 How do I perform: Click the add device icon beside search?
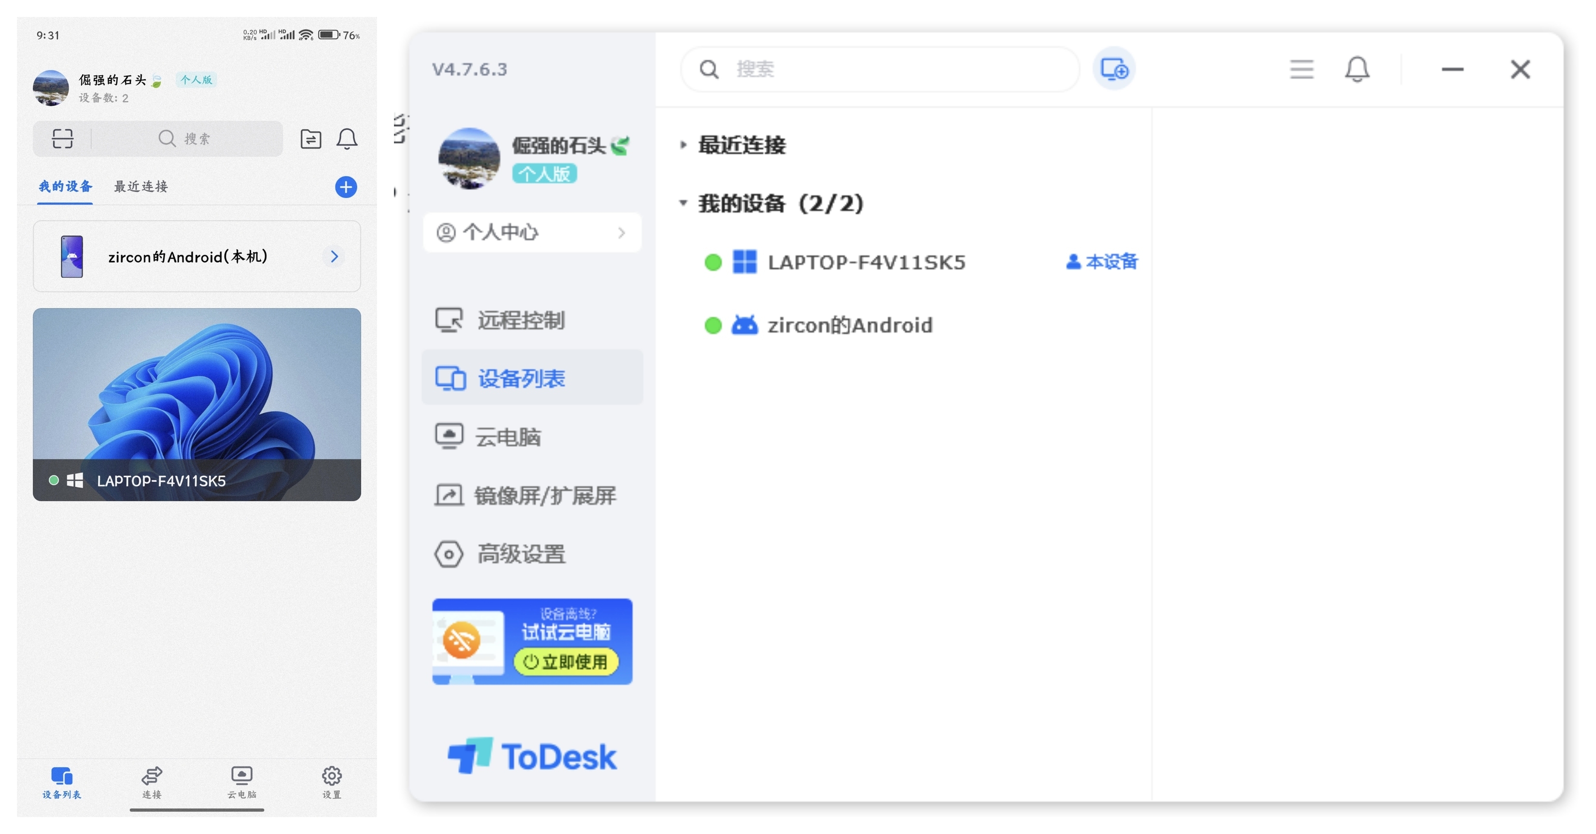pos(1114,69)
